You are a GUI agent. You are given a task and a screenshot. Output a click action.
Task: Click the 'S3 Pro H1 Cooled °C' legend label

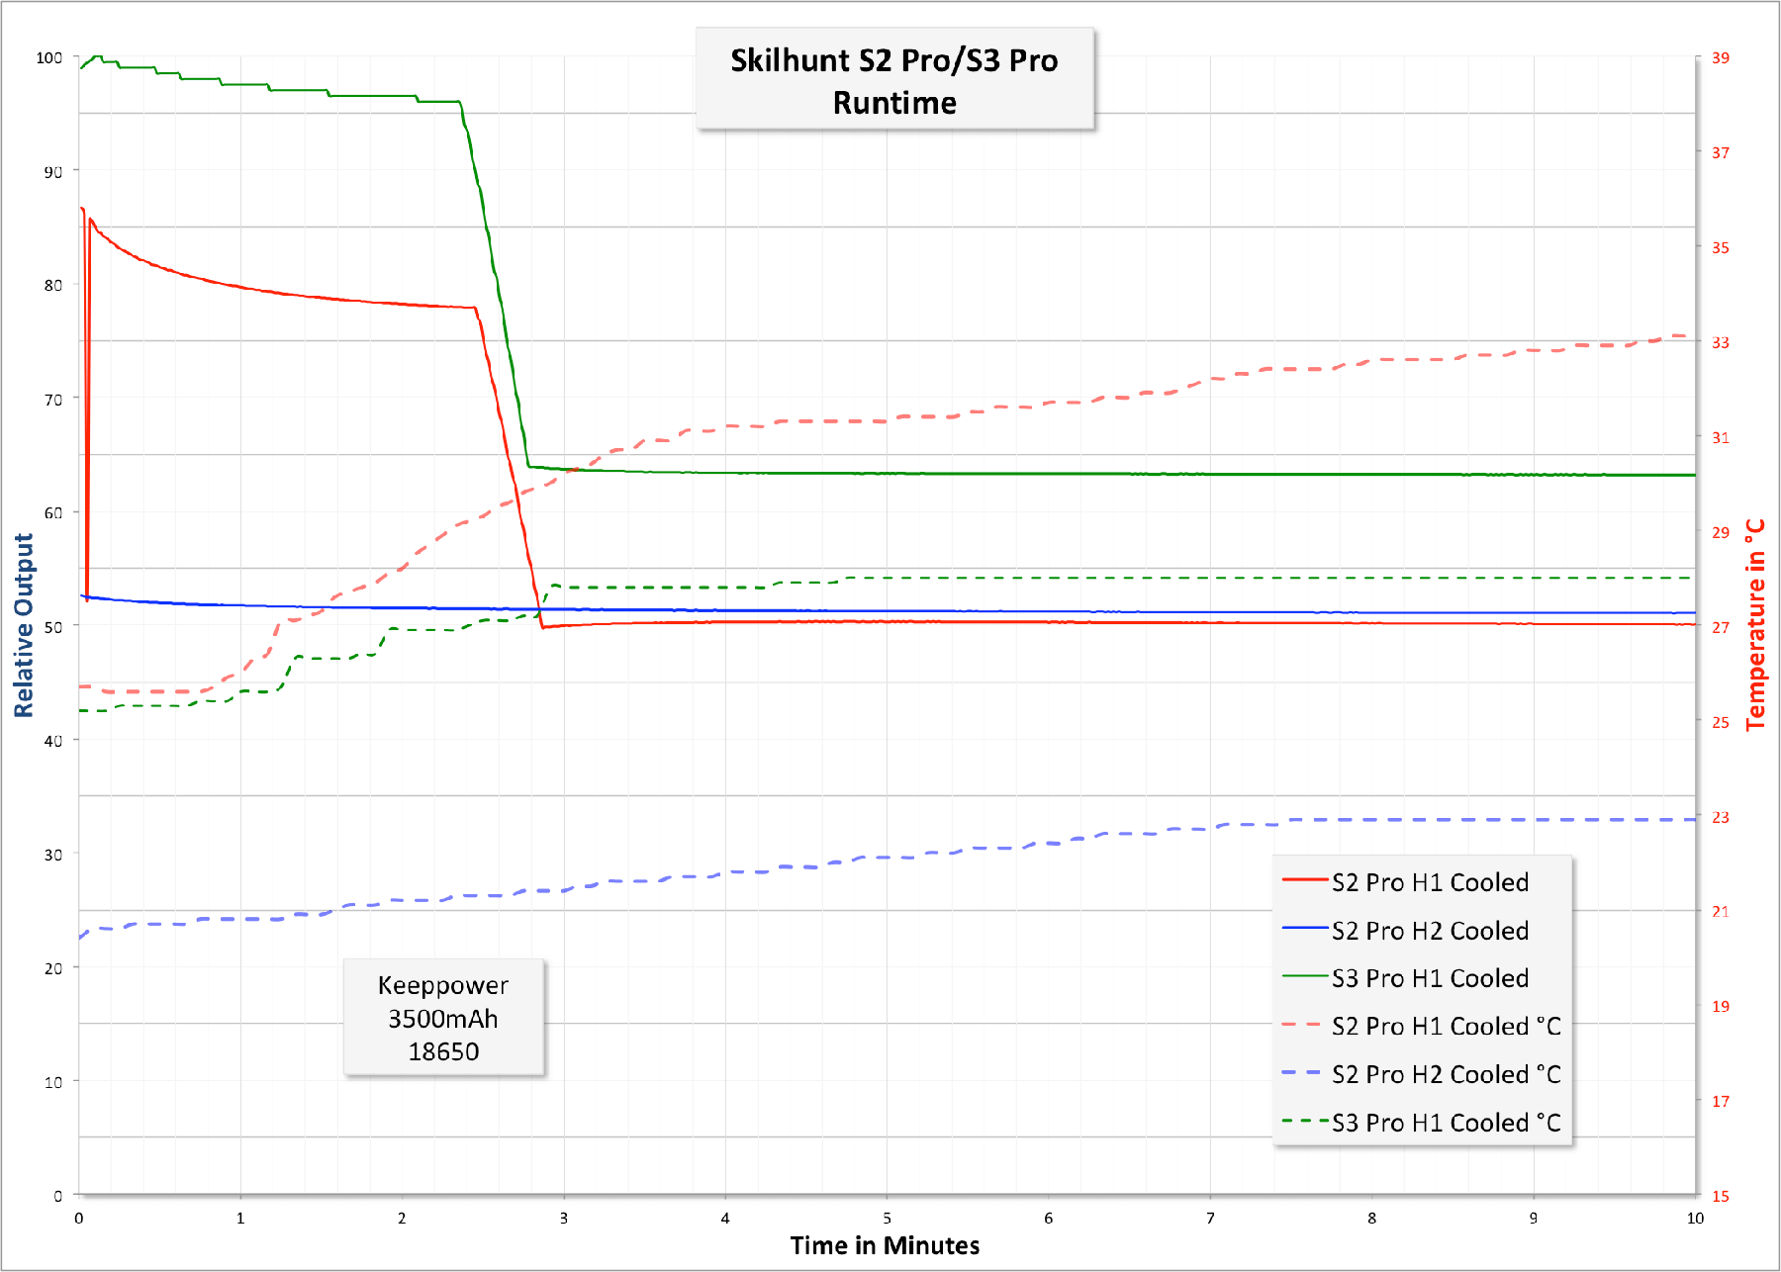coord(1446,1123)
